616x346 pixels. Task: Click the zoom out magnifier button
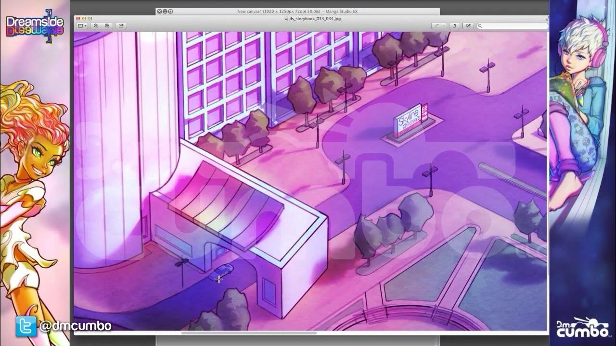[96, 25]
